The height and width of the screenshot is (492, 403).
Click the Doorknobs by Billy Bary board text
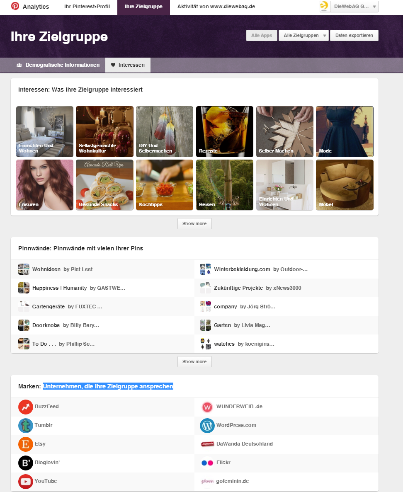66,325
